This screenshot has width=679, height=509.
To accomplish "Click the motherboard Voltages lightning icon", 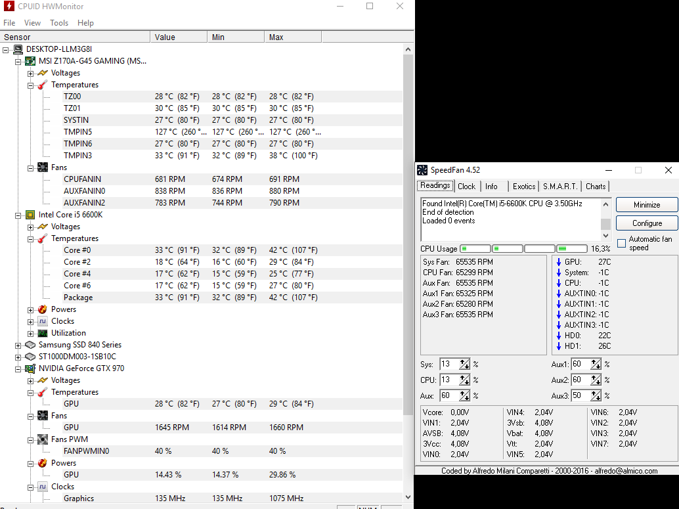I will coord(43,73).
